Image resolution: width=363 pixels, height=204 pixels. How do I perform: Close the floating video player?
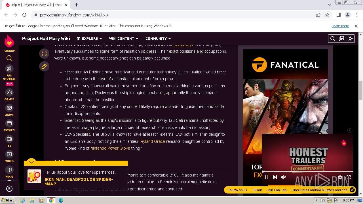coord(350,130)
